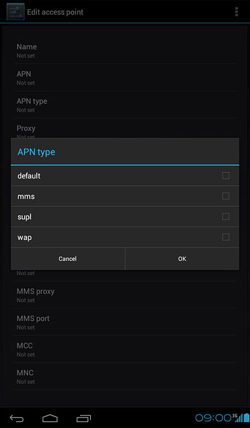Check the wap APN type checkbox
Screen dimensions: 250x428
point(225,237)
